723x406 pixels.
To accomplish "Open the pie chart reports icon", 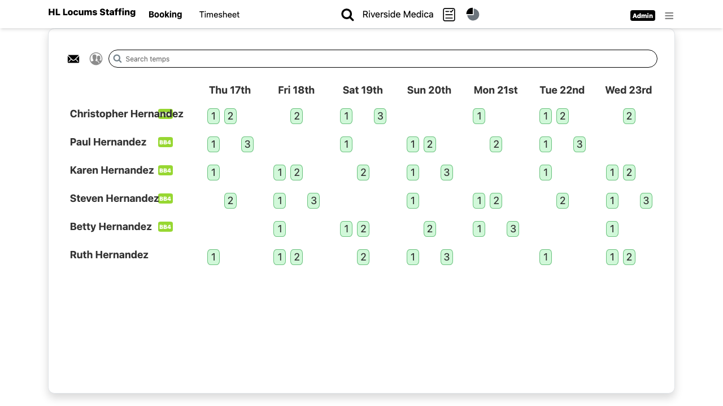I will point(473,14).
